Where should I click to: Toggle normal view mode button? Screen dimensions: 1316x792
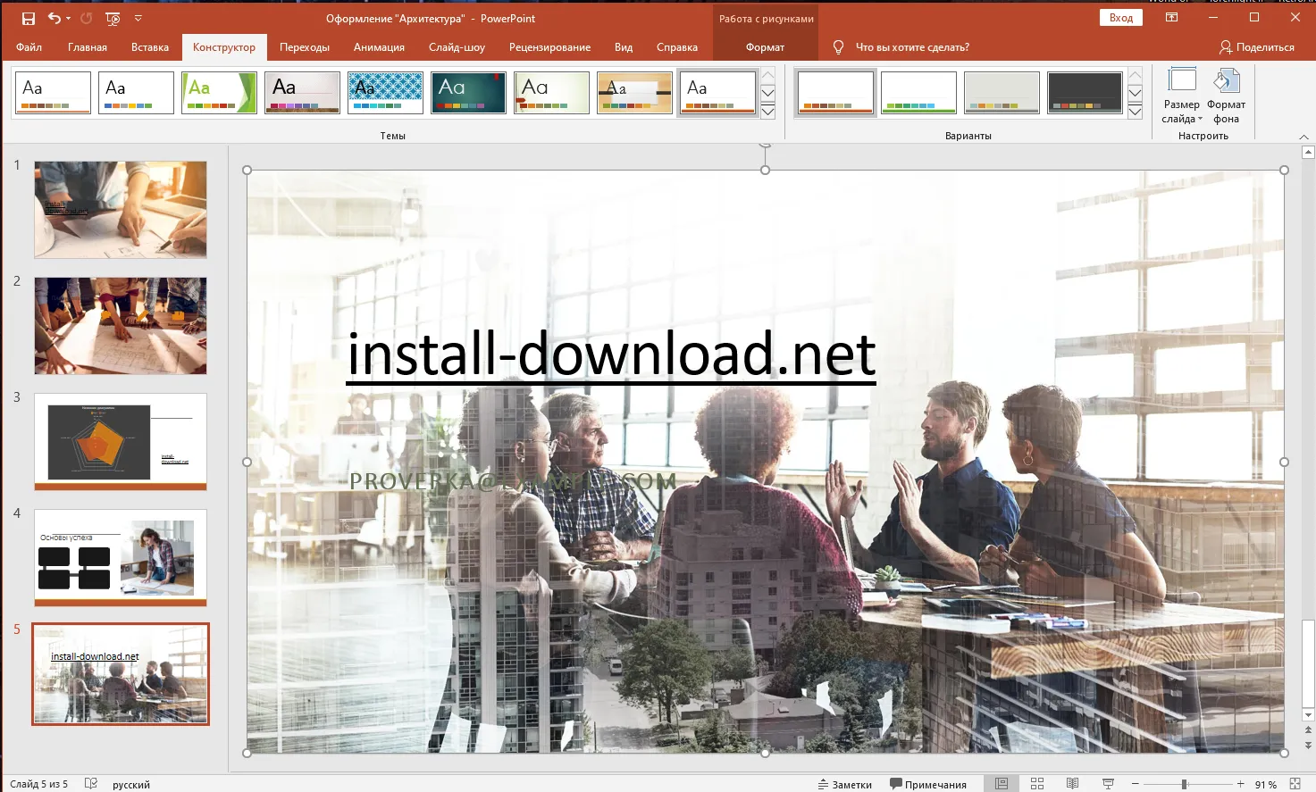(1002, 784)
